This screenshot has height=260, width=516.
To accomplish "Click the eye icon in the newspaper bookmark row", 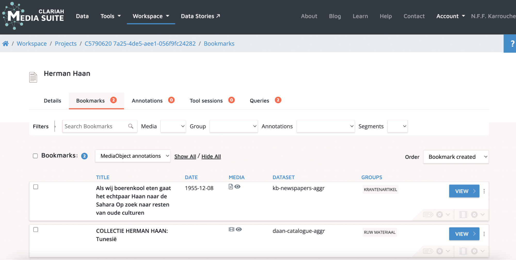I will pyautogui.click(x=237, y=187).
